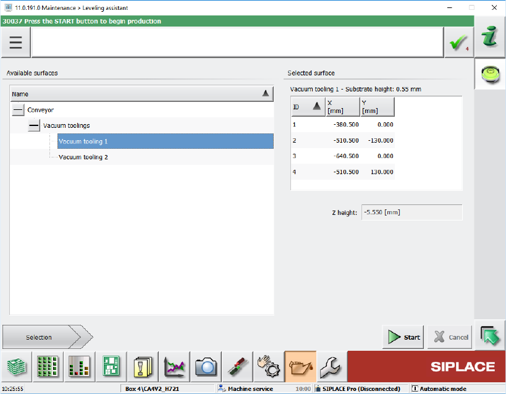Click the Automatic mode indicator icon
506x394 pixels.
click(415, 388)
